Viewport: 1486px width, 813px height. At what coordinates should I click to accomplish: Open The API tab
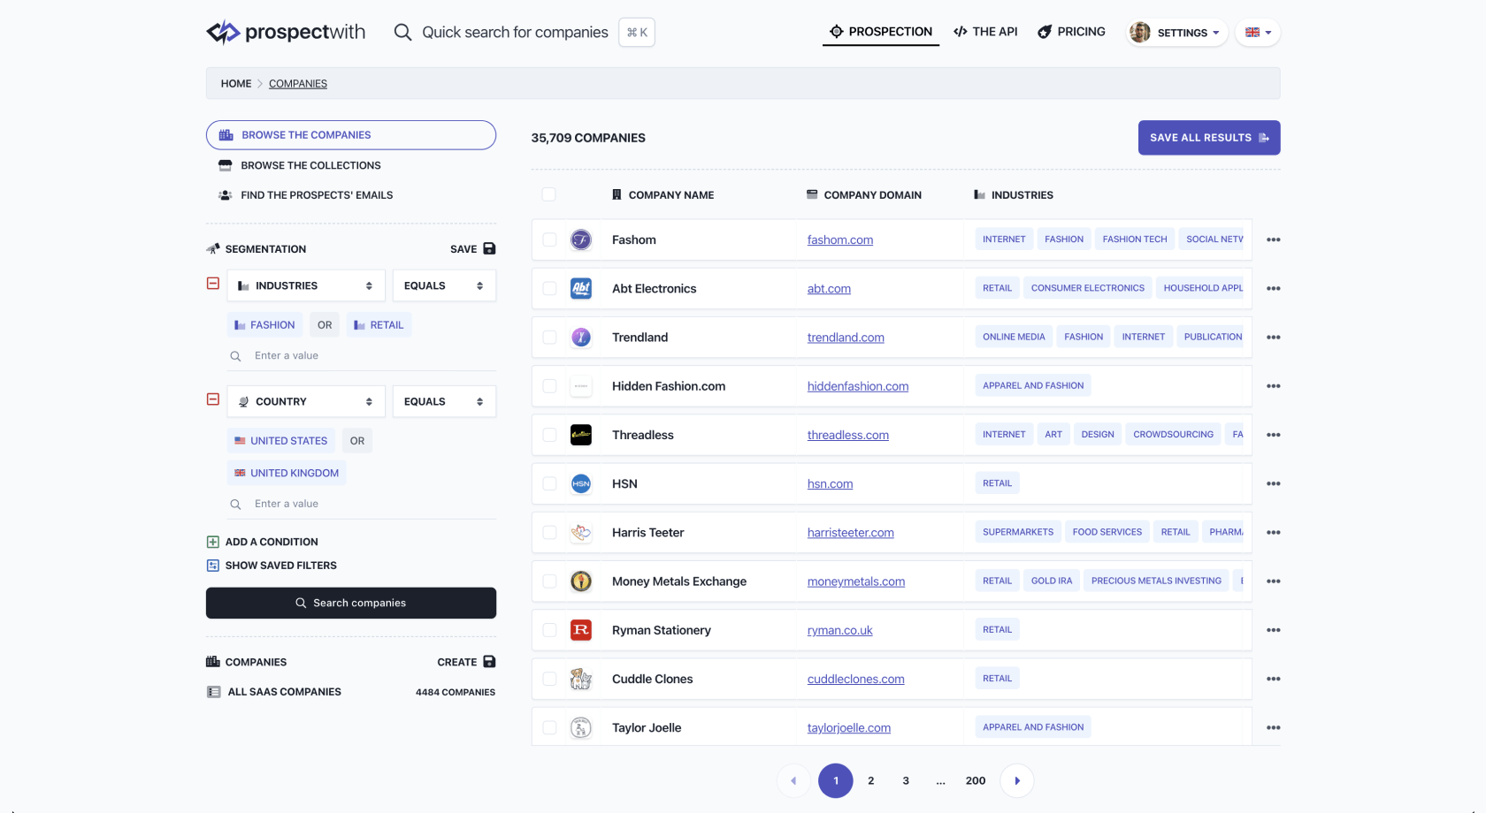[x=985, y=32]
